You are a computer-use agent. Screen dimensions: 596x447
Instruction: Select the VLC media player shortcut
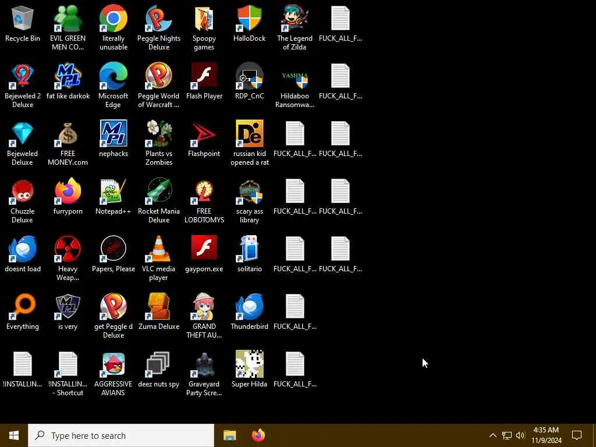pyautogui.click(x=159, y=258)
